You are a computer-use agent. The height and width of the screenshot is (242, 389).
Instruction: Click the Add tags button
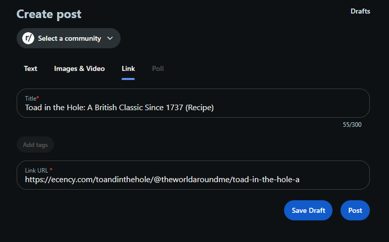coord(35,145)
